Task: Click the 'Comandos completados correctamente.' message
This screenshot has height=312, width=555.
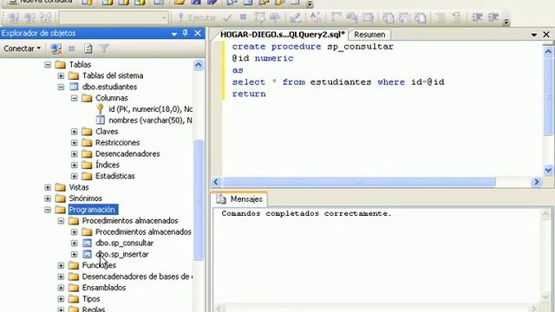Action: [306, 214]
